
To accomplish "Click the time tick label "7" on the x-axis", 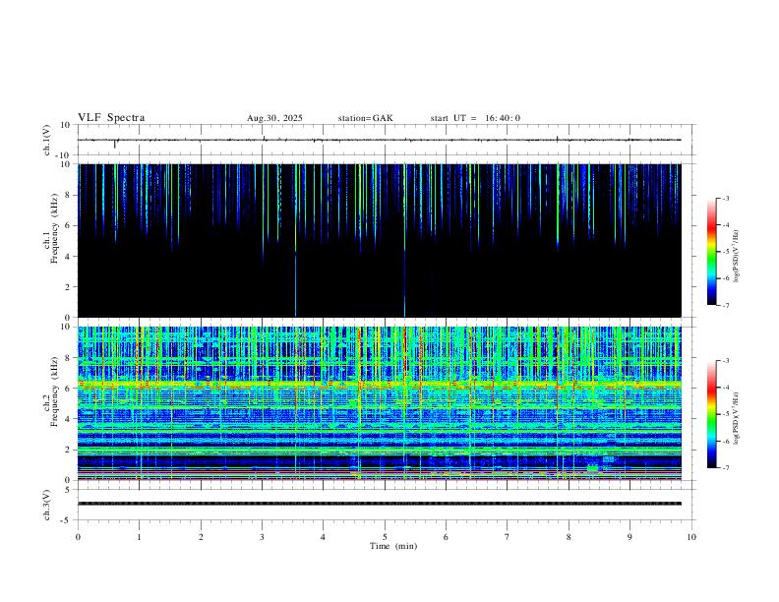I will tap(508, 537).
